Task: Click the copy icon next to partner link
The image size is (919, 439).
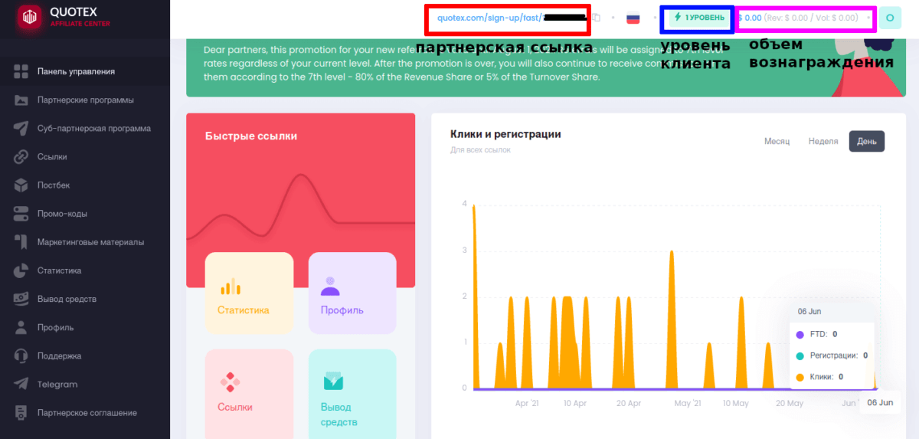Action: tap(597, 18)
